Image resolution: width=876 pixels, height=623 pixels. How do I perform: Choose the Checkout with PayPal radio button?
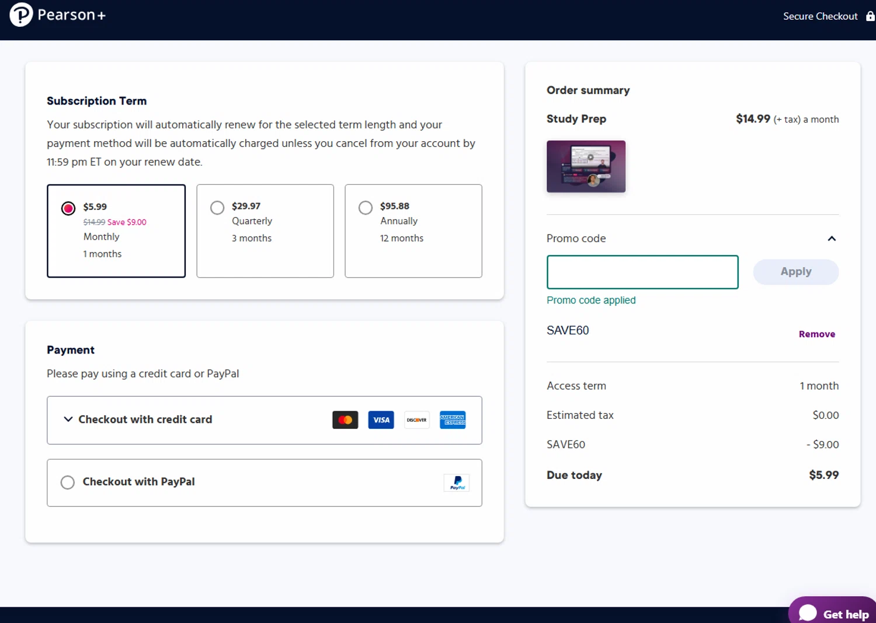68,482
